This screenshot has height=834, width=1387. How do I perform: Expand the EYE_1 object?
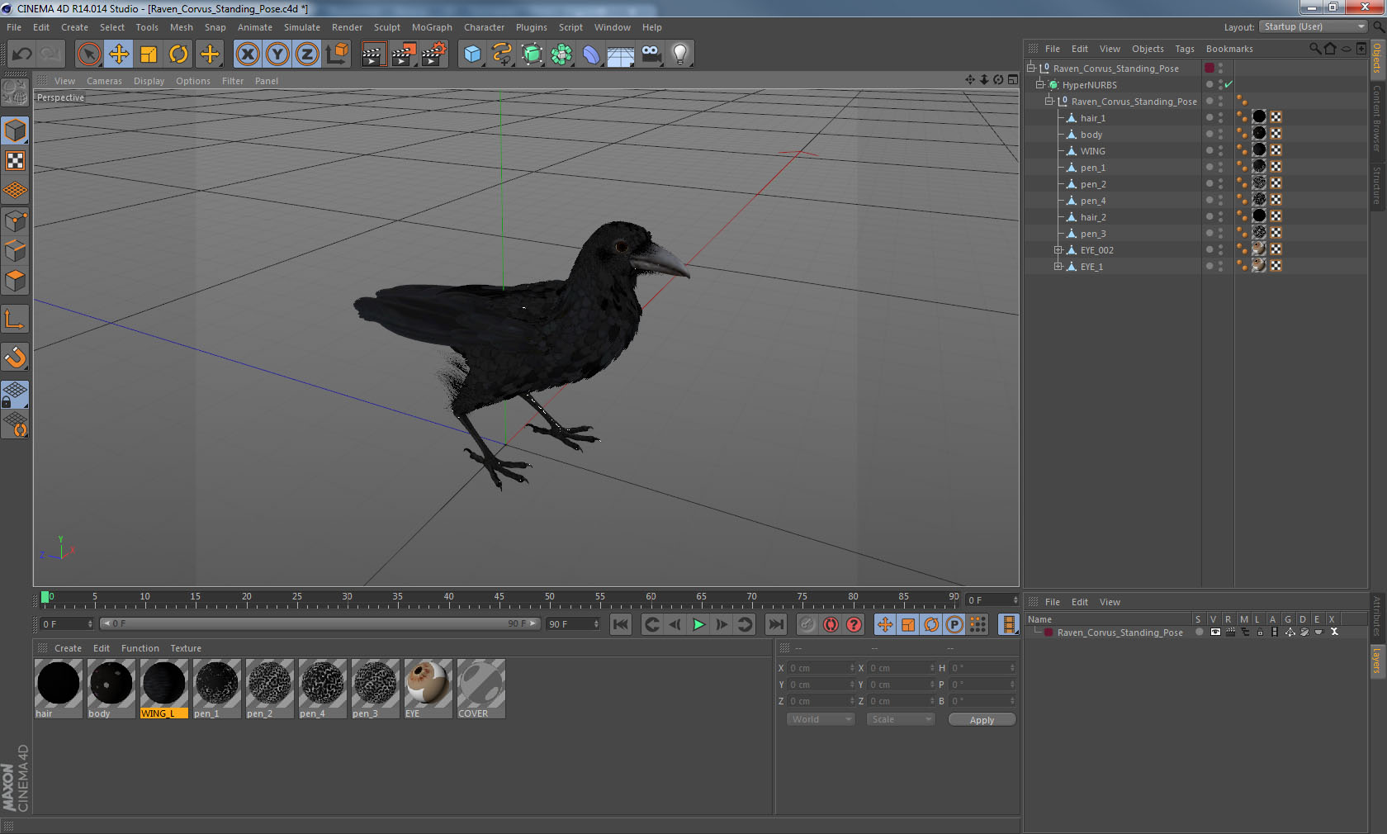coord(1058,266)
